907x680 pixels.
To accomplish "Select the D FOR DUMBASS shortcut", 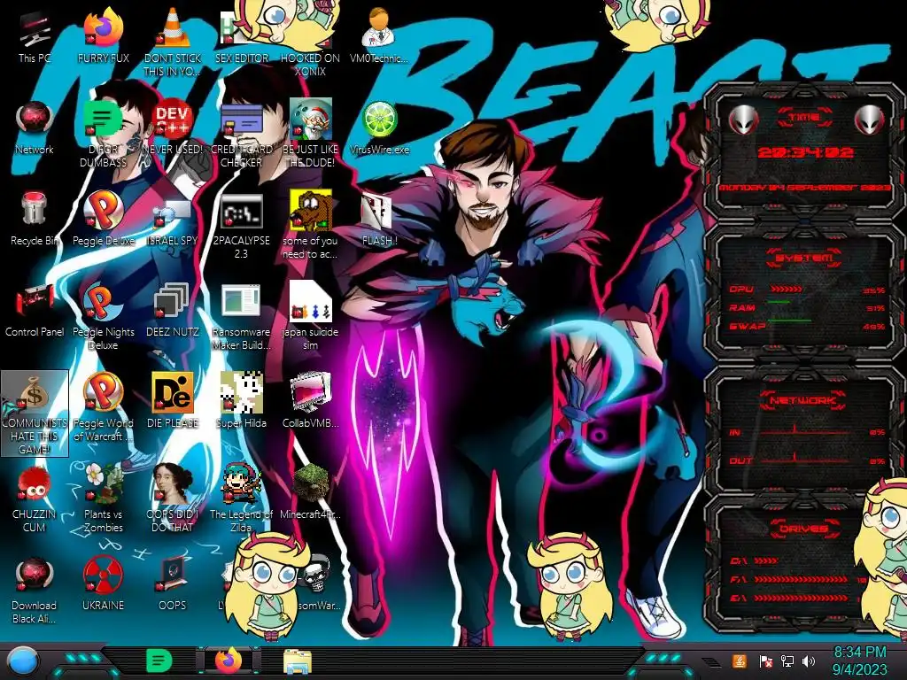I will click(103, 134).
